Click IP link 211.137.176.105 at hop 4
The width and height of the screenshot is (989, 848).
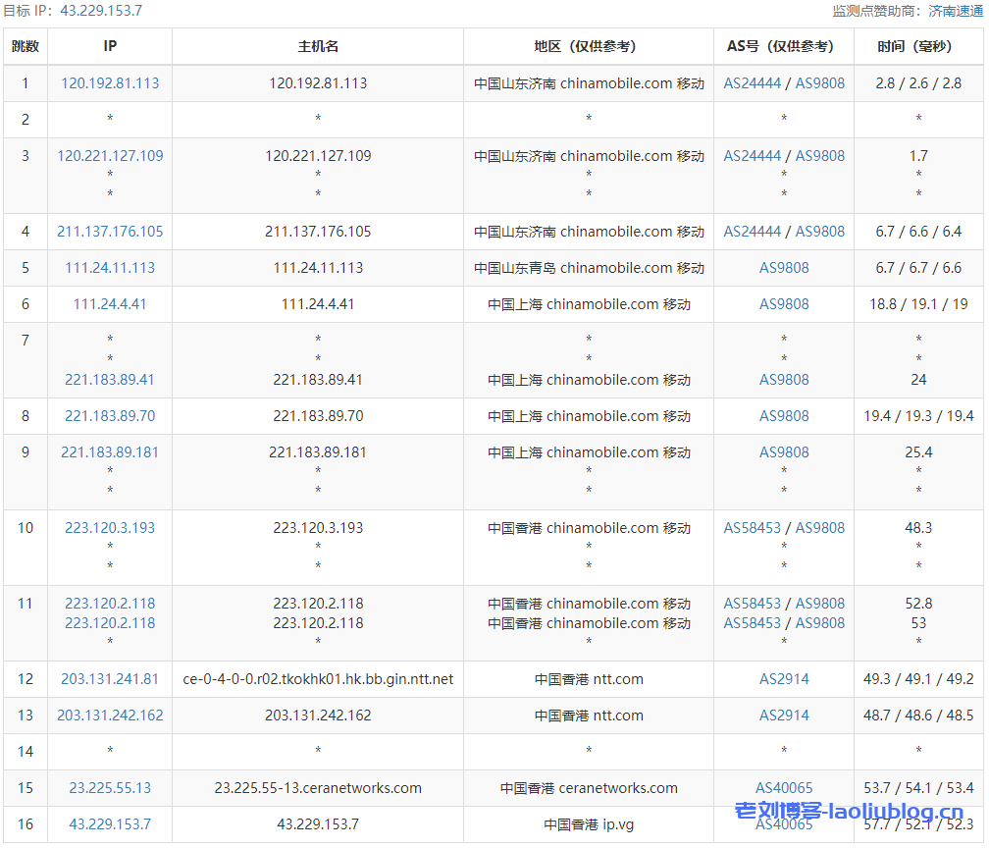point(108,232)
